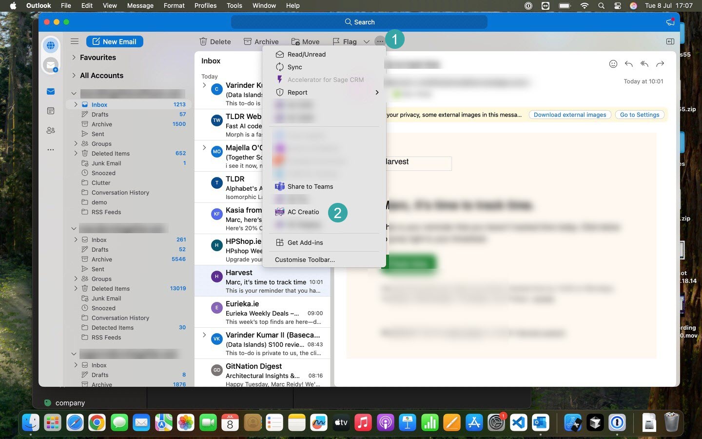702x439 pixels.
Task: Open the Detected Items folder
Action: coord(129,327)
